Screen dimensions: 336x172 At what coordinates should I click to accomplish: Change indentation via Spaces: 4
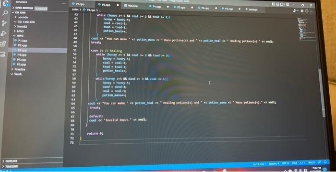[x=274, y=163]
